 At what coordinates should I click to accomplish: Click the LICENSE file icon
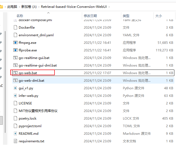point(15,103)
